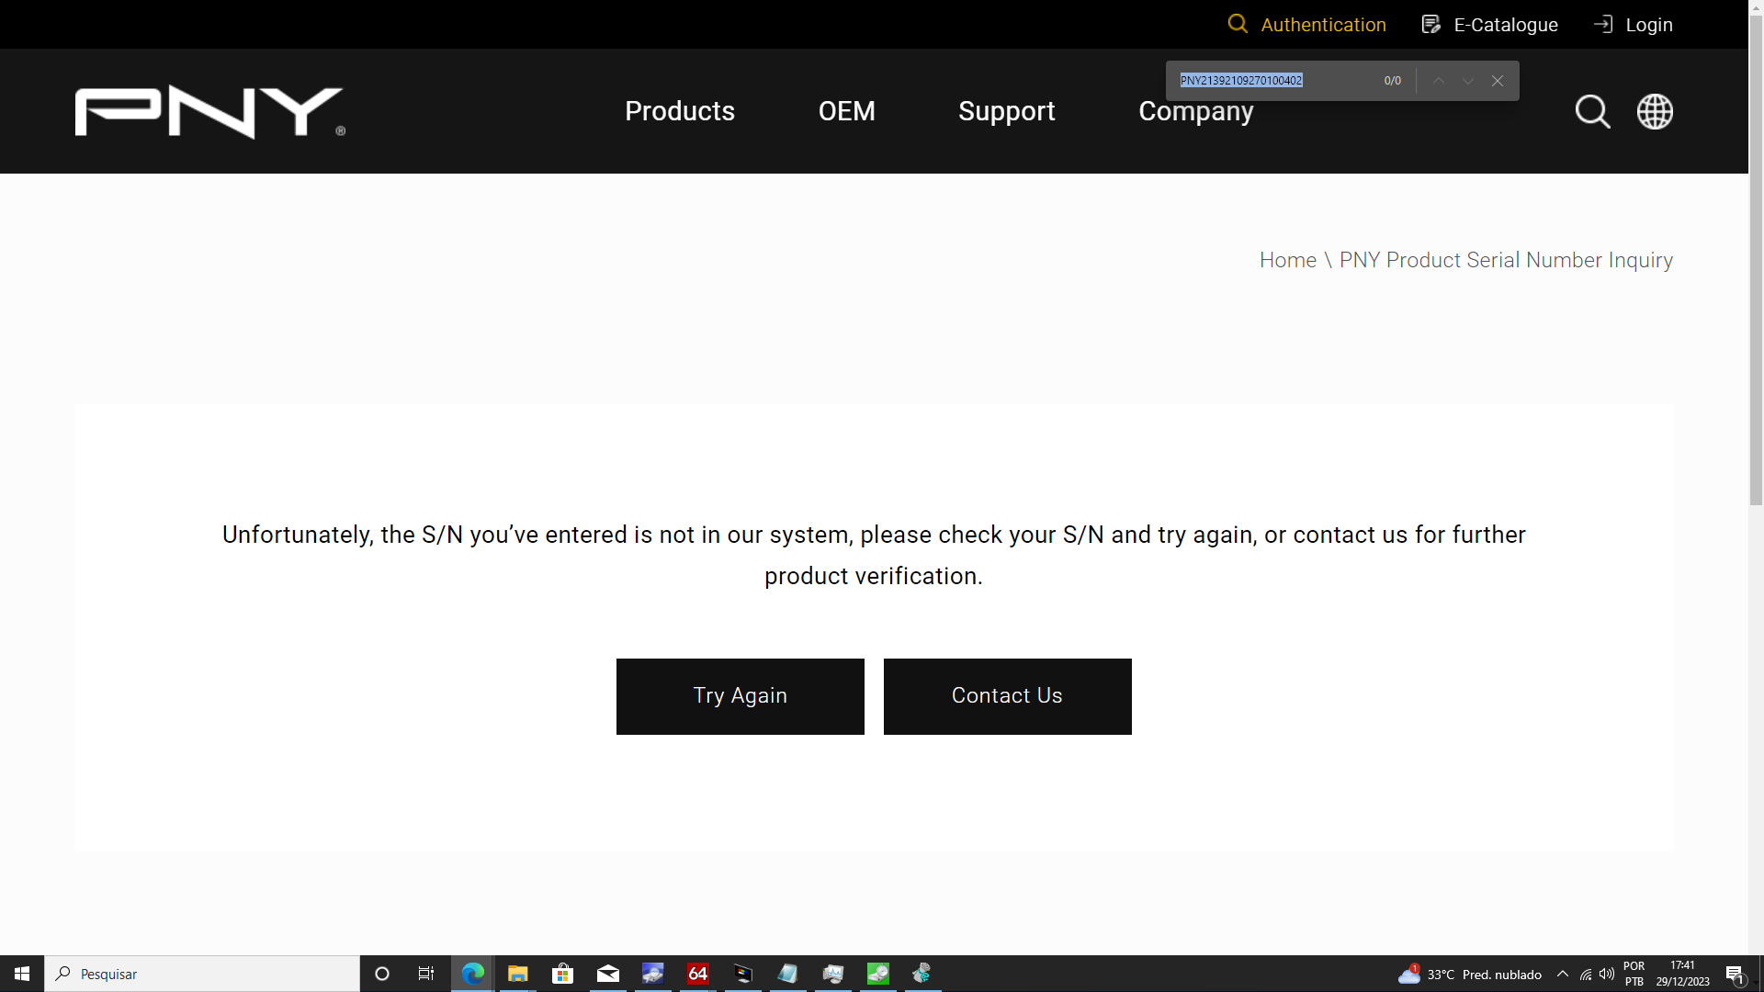Click the Pesquisar taskbar search box
Viewport: 1764px width, 992px height.
(202, 974)
